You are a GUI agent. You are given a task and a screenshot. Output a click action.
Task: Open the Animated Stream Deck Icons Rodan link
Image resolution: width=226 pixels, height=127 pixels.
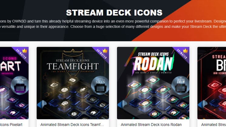point(151,125)
